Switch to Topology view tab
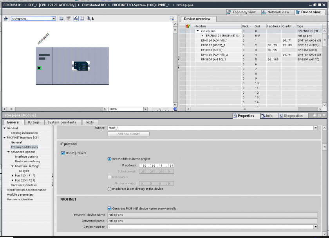The image size is (329, 238). coord(243,12)
